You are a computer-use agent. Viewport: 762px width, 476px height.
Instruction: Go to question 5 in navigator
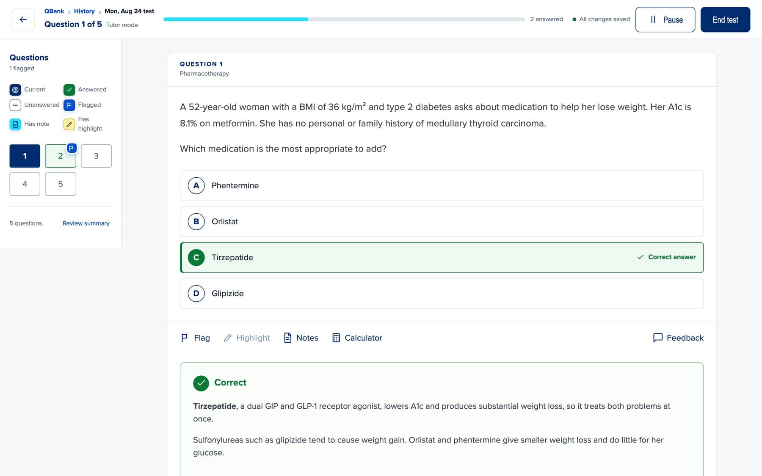pyautogui.click(x=61, y=184)
